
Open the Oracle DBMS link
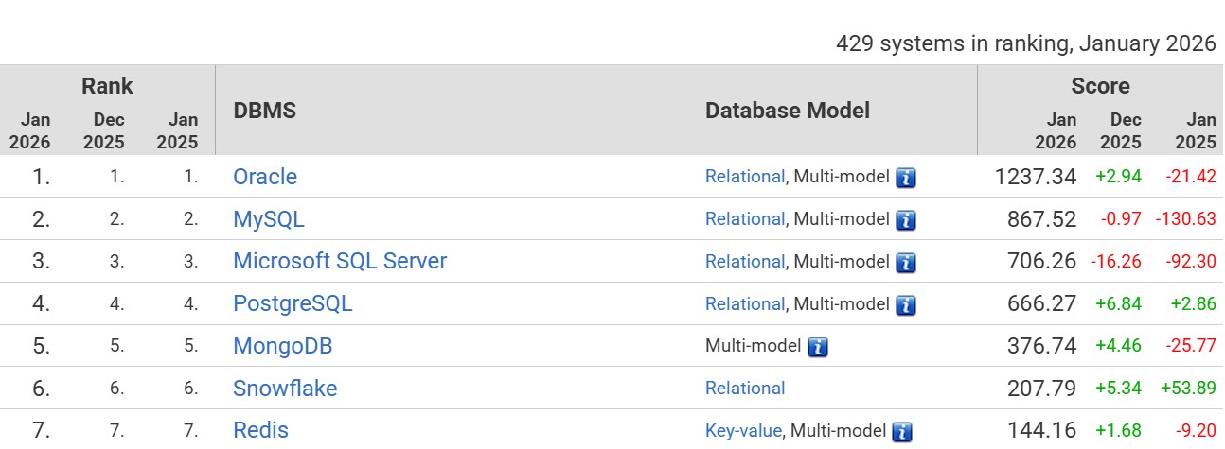(x=265, y=177)
